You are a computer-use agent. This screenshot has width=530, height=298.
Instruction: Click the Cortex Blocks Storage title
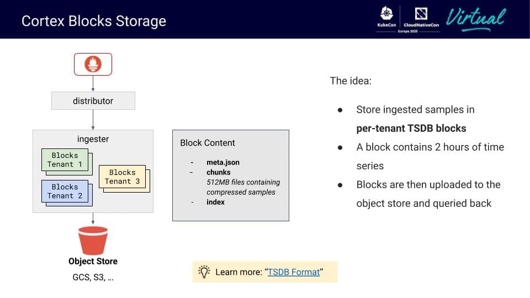tap(94, 21)
